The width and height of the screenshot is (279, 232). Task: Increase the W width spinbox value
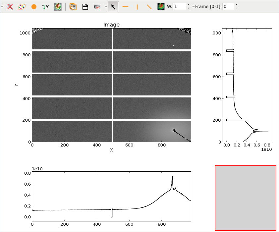189,5
